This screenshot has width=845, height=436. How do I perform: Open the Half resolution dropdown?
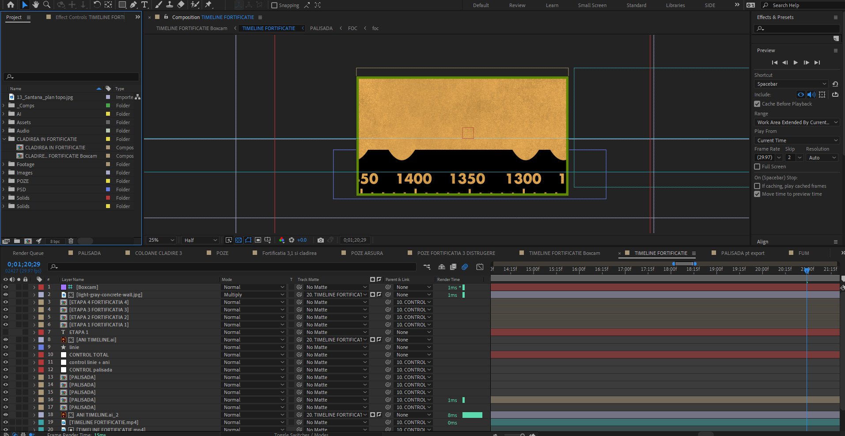[x=201, y=240]
